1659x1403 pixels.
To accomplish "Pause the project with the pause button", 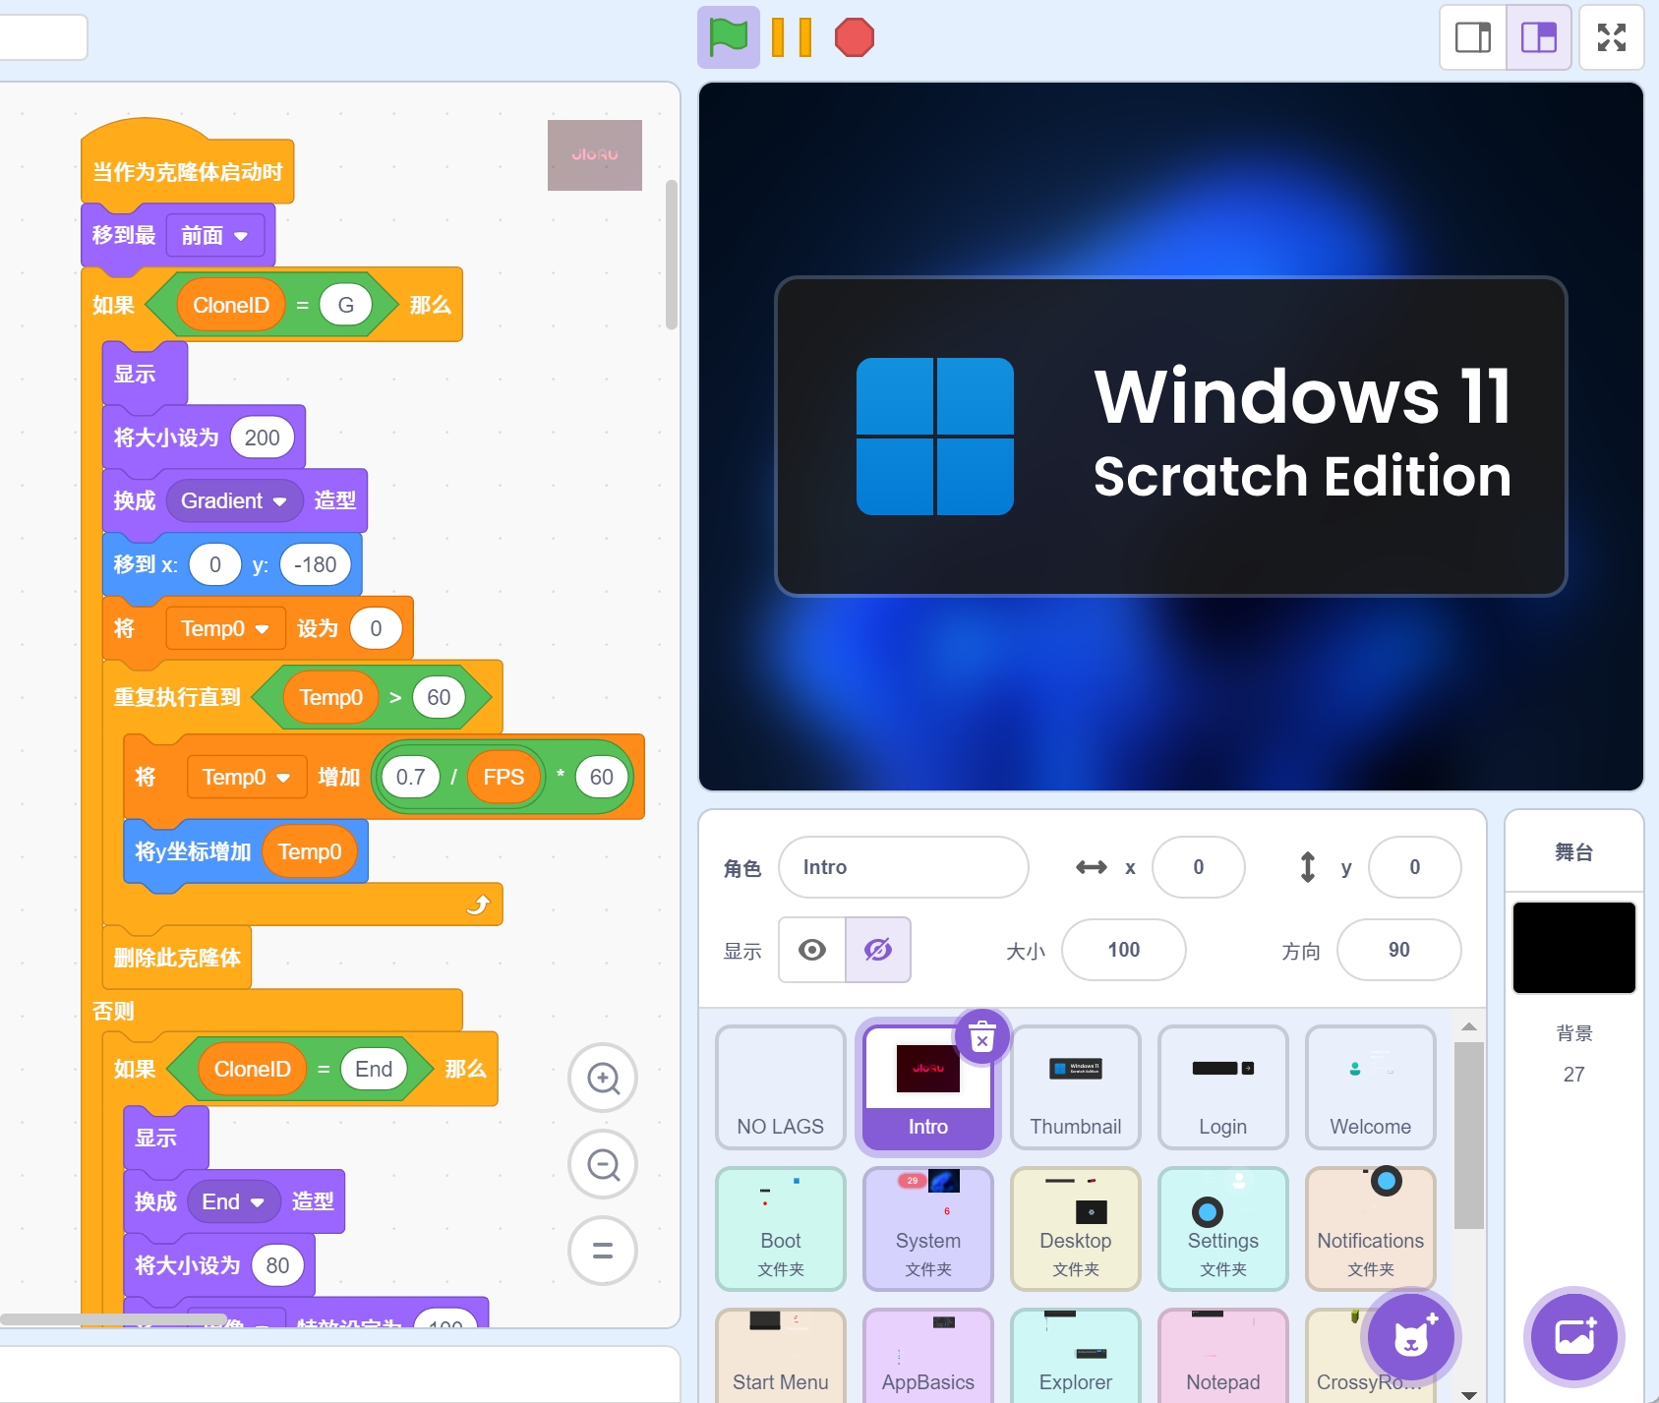I will 792,37.
